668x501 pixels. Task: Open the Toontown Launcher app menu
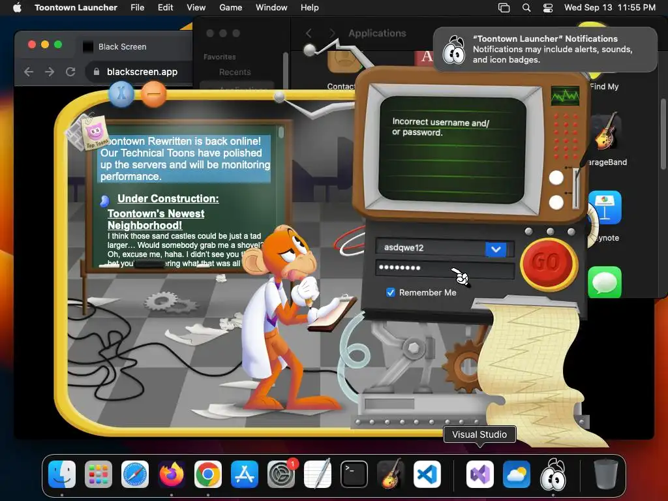coord(76,7)
